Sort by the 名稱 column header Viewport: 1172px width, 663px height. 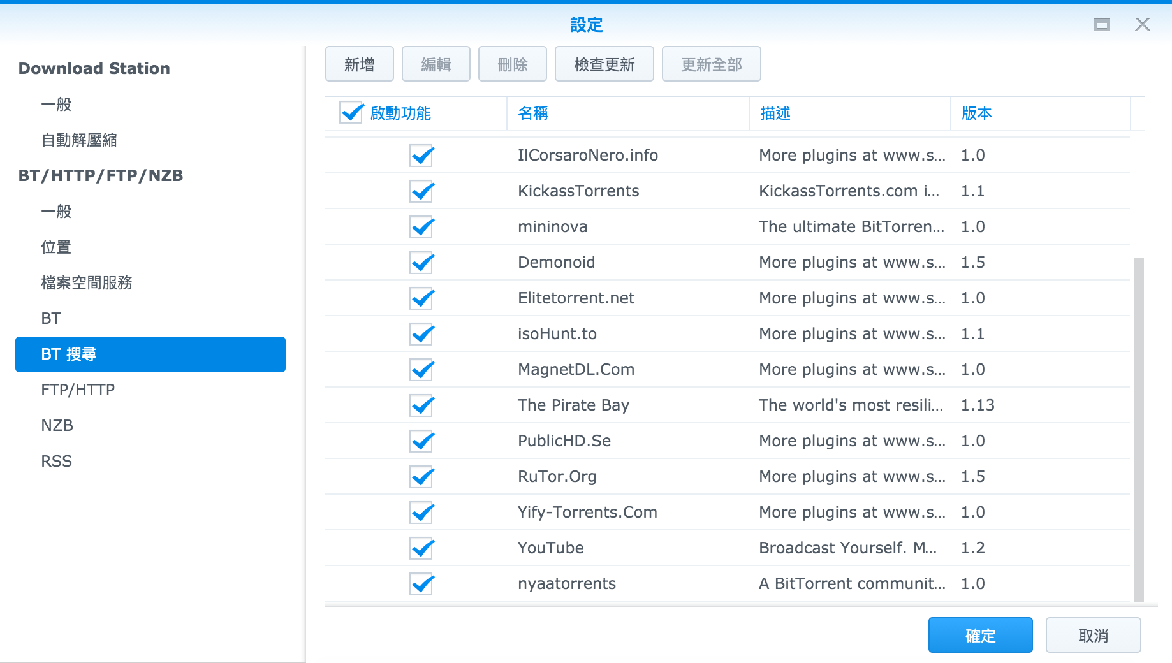pyautogui.click(x=628, y=113)
